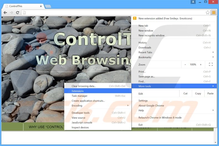Click the user profile icon in title bar
The image size is (219, 146).
point(193,2)
